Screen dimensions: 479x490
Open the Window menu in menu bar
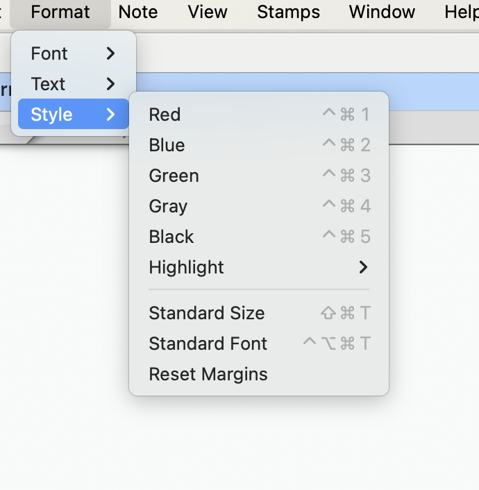382,12
